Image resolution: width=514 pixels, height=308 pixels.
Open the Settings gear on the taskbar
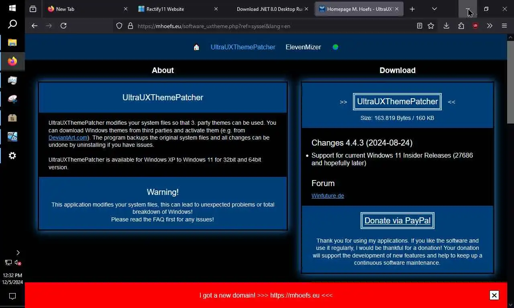click(12, 156)
